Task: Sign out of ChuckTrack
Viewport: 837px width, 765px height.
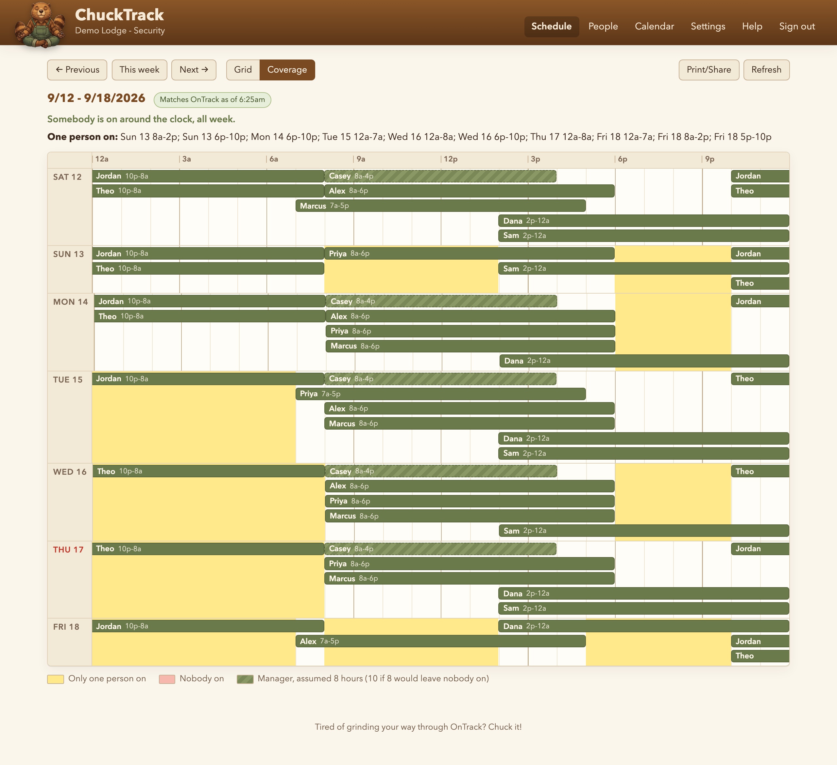Action: (x=797, y=26)
